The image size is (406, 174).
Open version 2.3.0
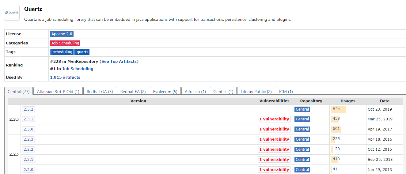pyautogui.click(x=28, y=129)
